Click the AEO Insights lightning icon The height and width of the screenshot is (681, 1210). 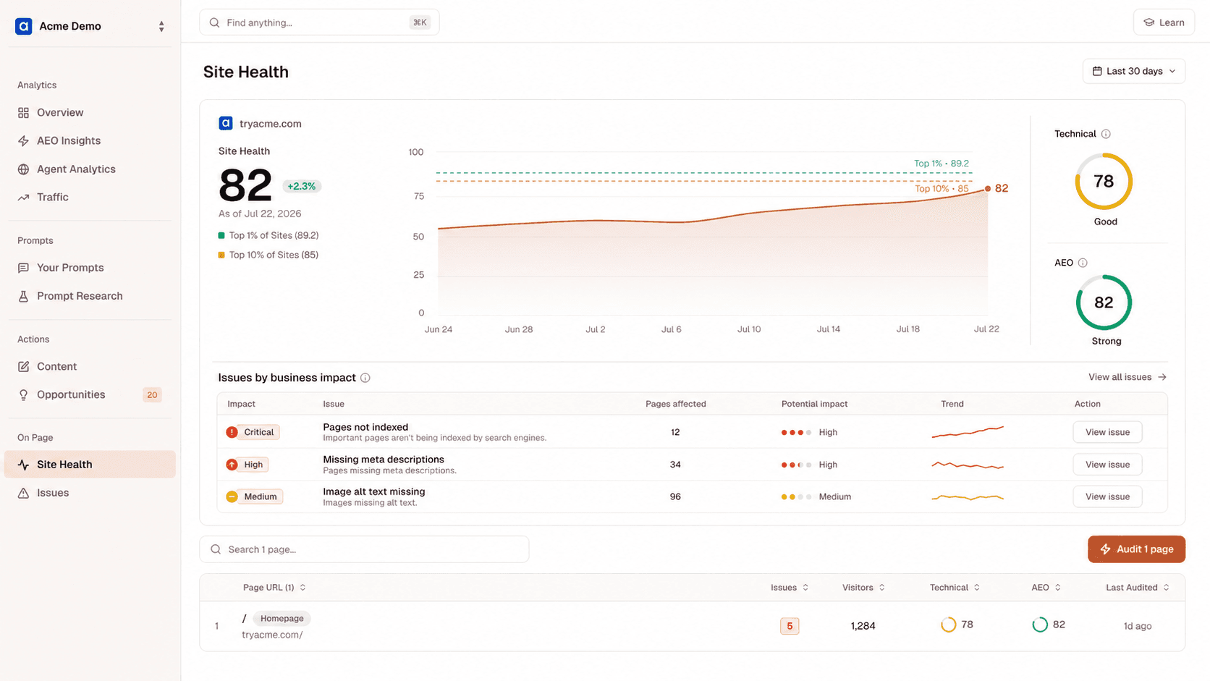[24, 141]
